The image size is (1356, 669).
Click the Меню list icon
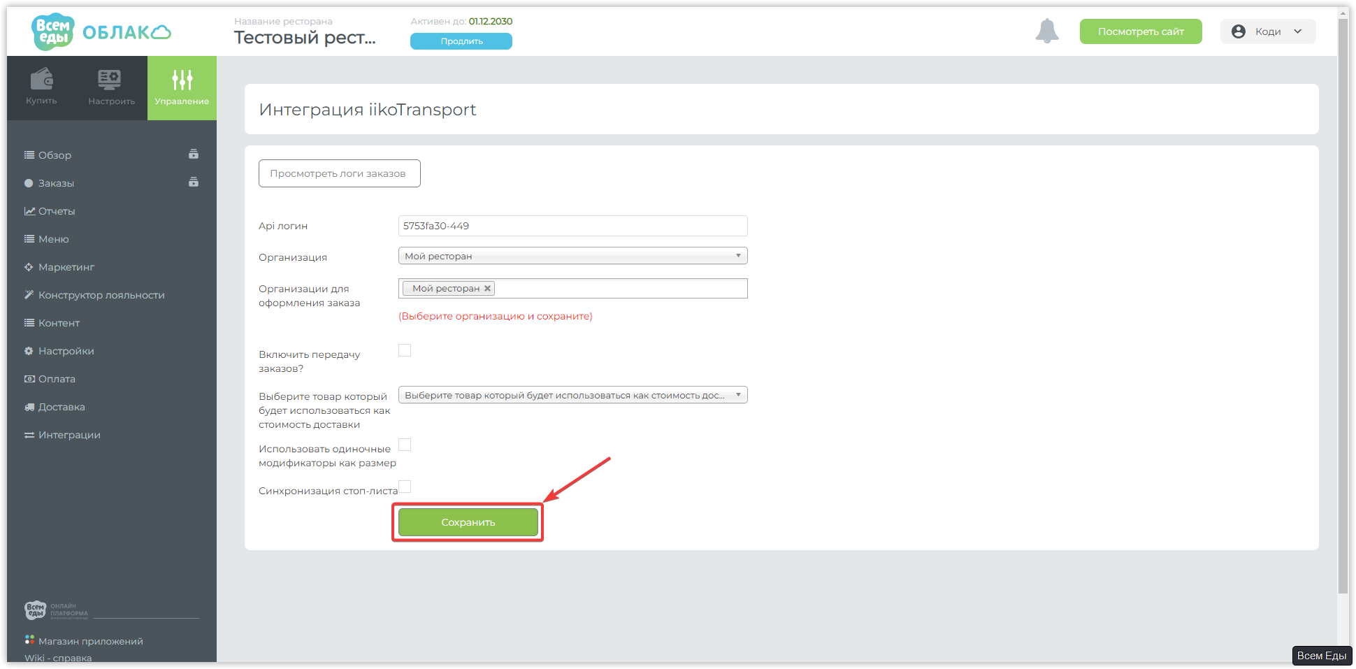coord(29,239)
